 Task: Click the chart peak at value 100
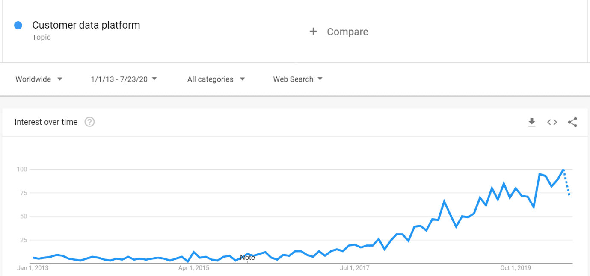tap(564, 170)
